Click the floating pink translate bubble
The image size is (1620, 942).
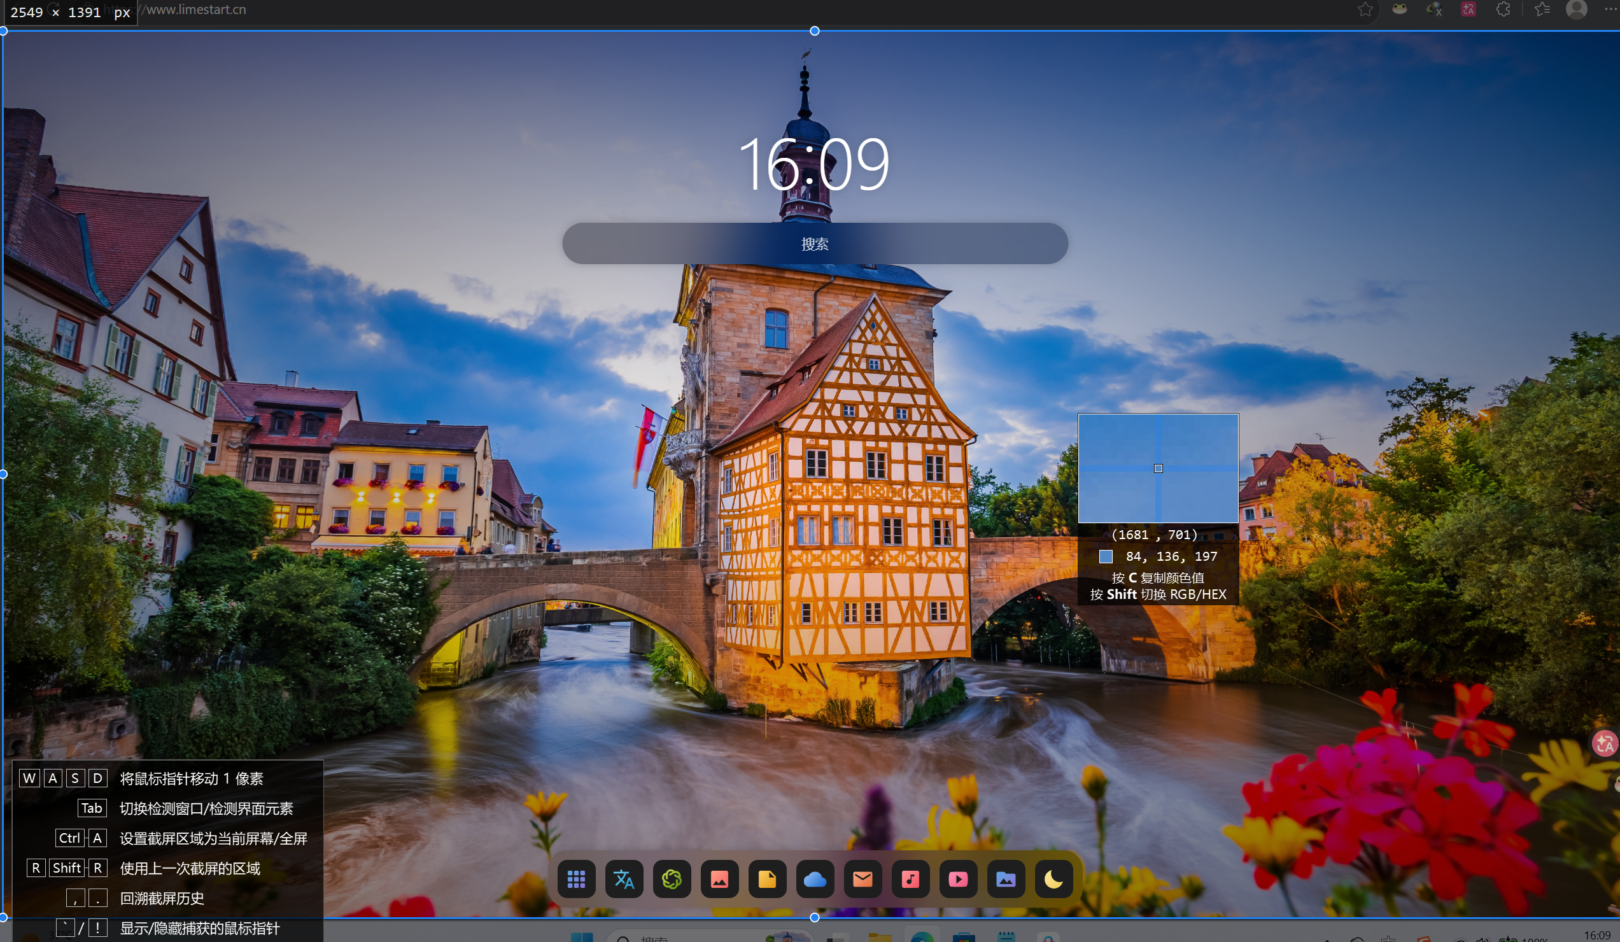point(1605,744)
